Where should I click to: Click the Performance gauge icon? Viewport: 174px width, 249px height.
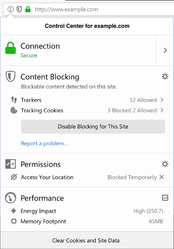10,198
